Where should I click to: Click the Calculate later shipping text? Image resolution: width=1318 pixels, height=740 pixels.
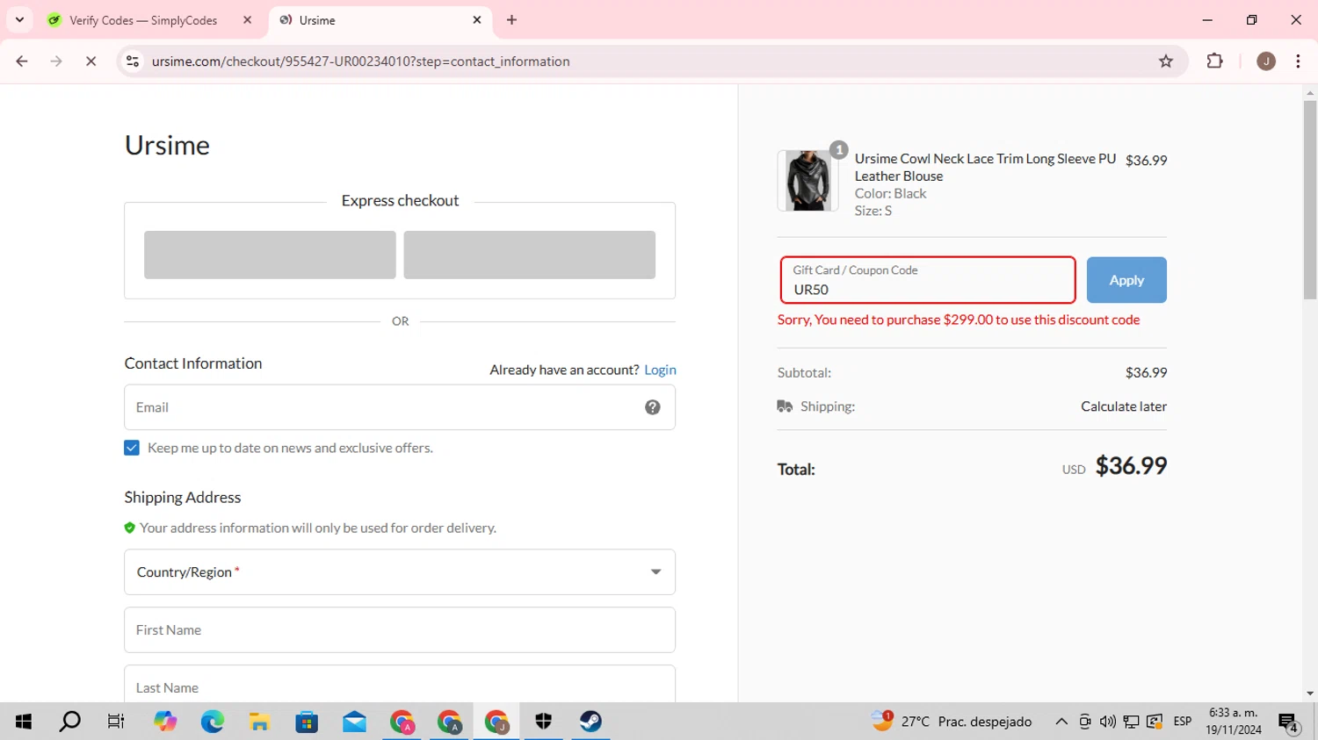pos(1124,406)
